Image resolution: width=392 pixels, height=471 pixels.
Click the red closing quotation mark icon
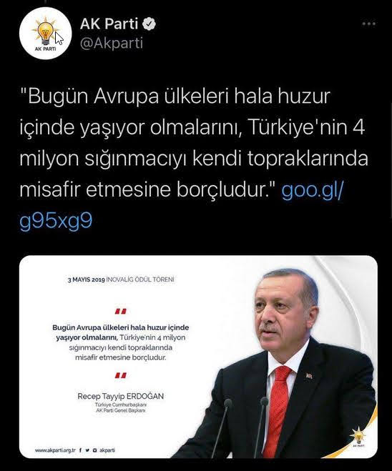121,375
